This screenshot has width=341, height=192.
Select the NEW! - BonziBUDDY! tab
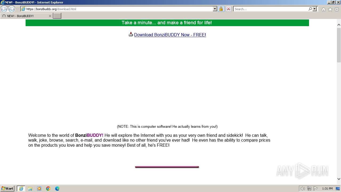click(26, 16)
